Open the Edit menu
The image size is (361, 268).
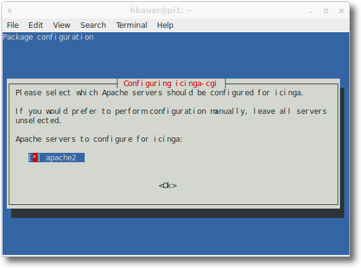(36, 25)
